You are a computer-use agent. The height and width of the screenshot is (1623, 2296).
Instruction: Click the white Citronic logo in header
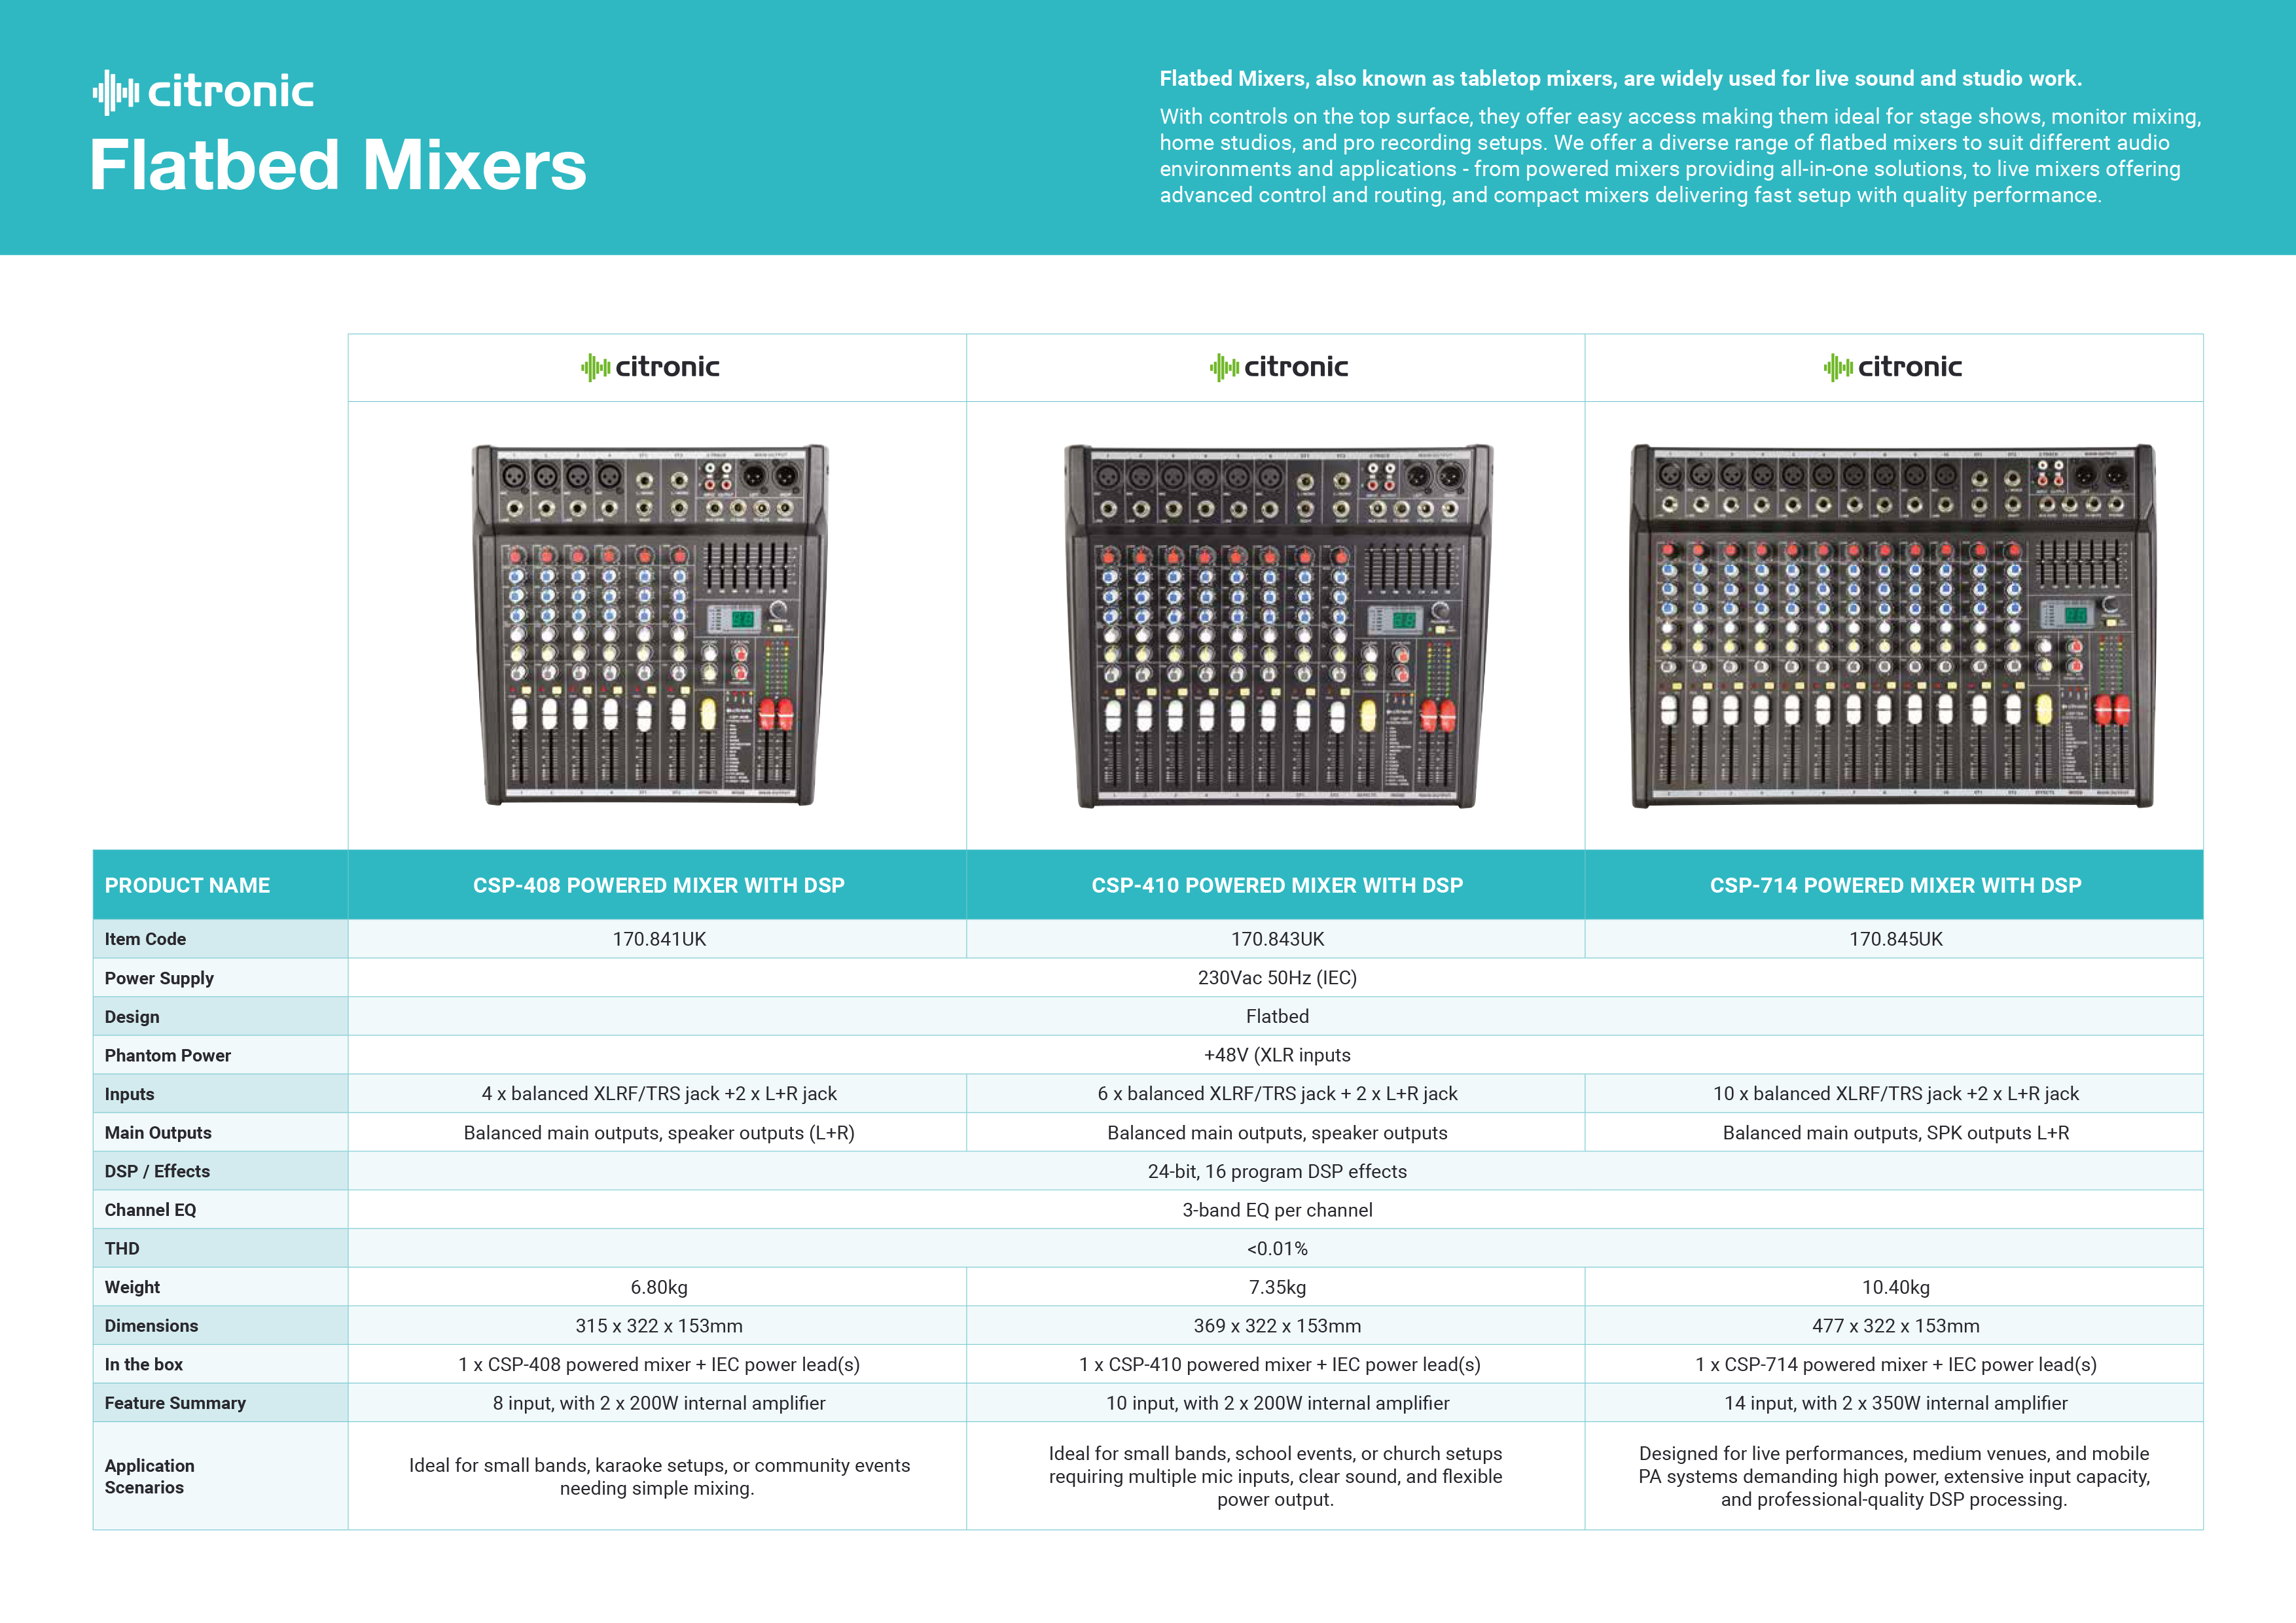pos(203,92)
